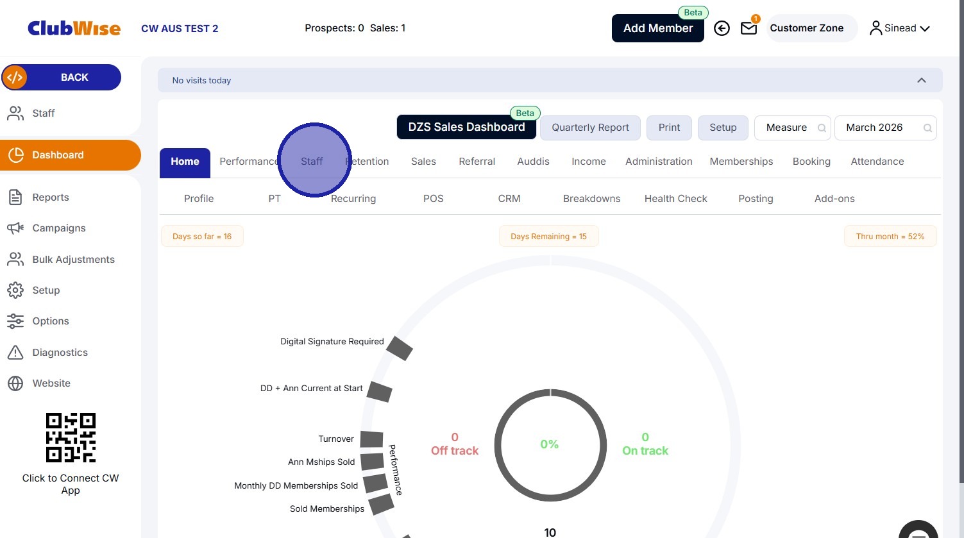
Task: Open the March 2026 month selector
Action: pos(885,128)
